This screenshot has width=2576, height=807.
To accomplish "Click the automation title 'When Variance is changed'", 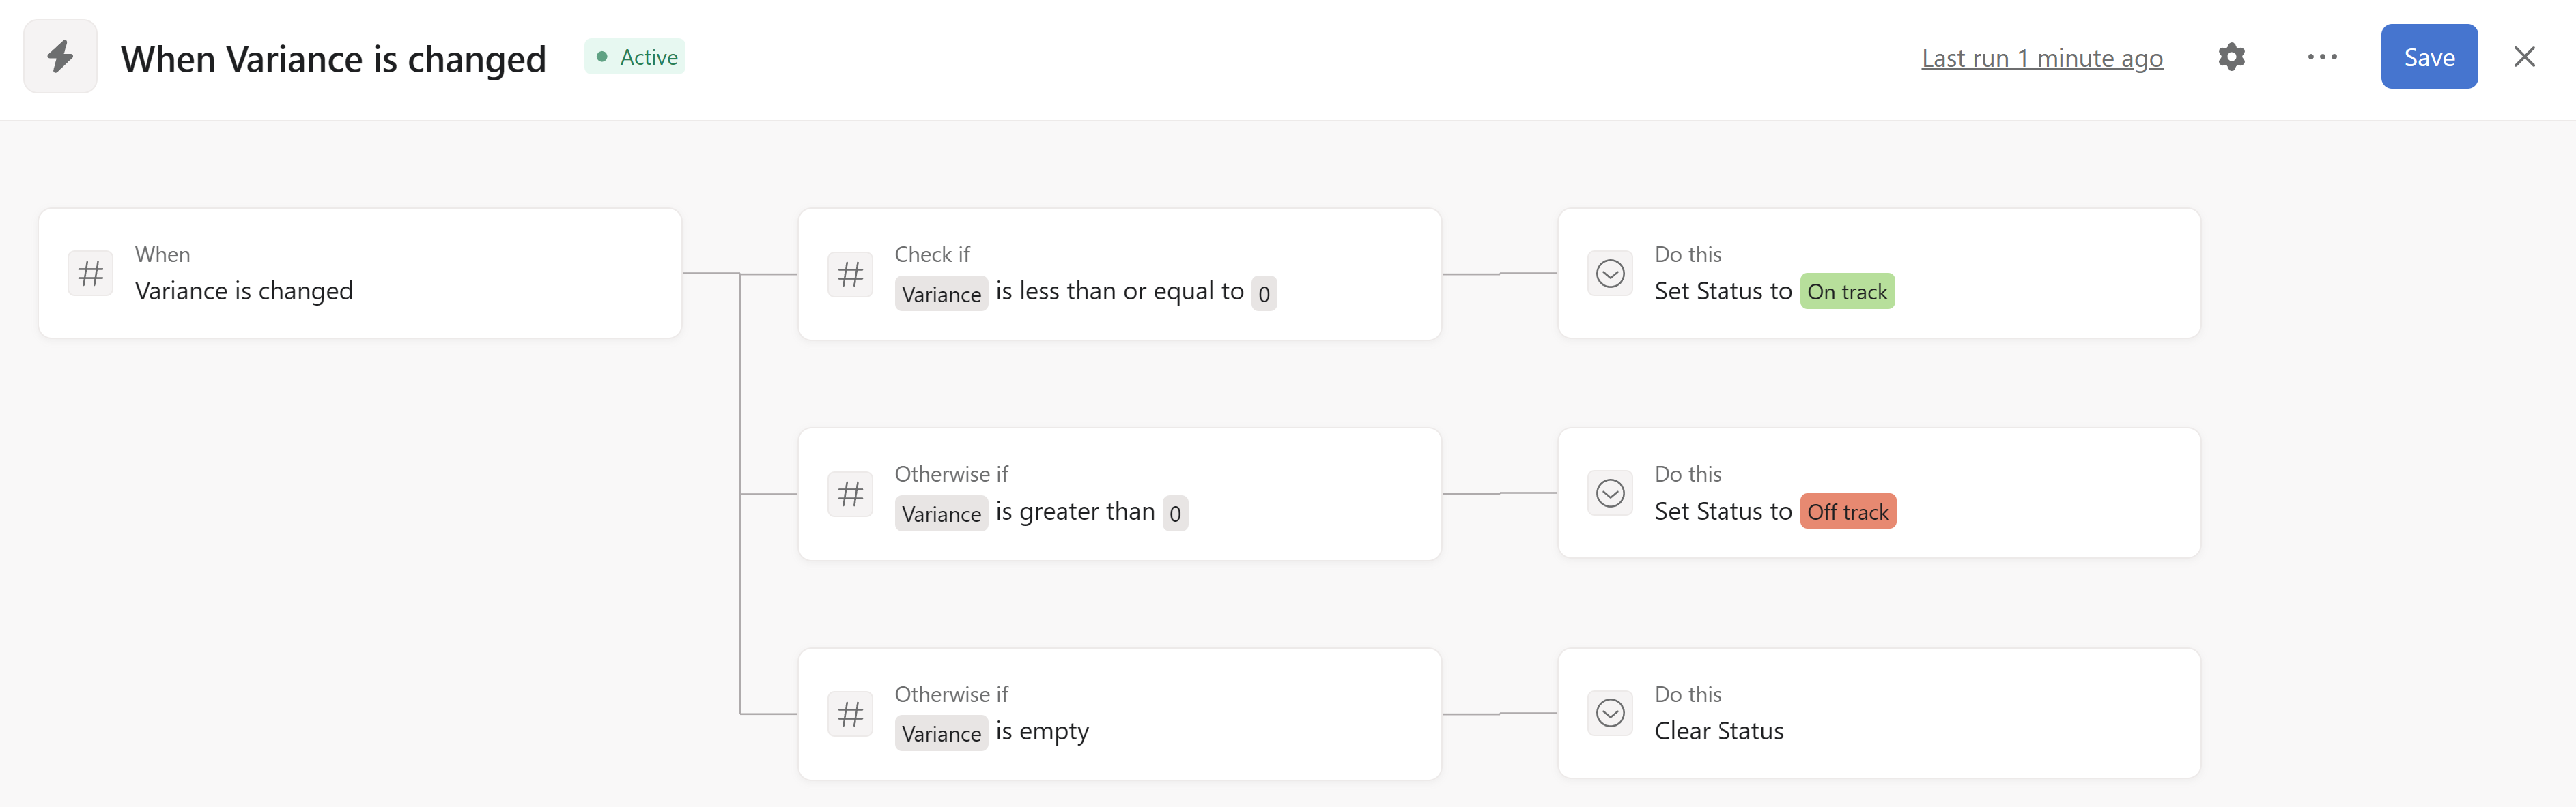I will (333, 59).
